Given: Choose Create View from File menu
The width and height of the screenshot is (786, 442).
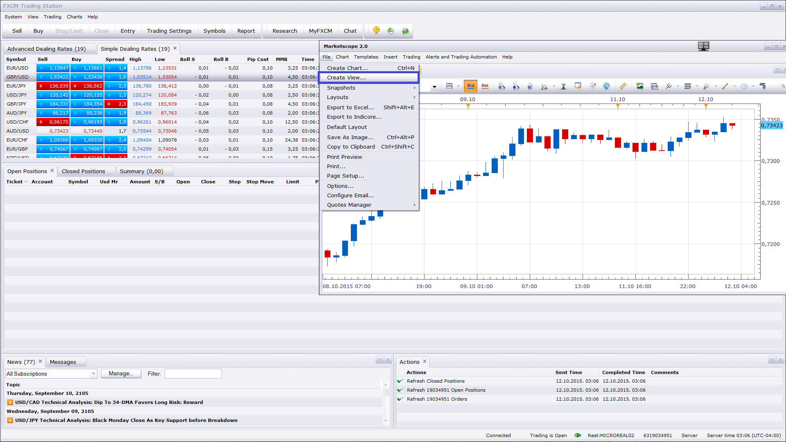Looking at the screenshot, I should tap(369, 77).
